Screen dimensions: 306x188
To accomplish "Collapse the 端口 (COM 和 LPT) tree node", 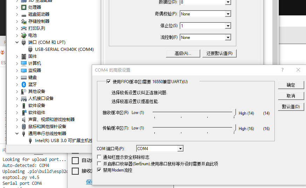I will [17, 42].
